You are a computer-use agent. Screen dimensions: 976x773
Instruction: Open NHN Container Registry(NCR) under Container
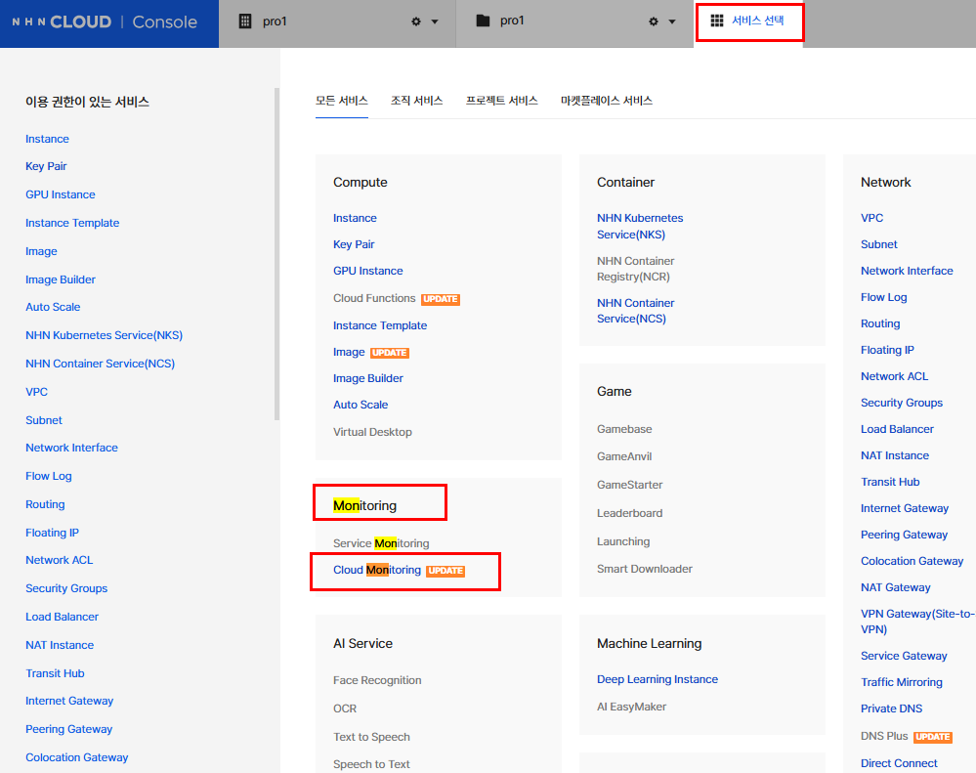pos(635,269)
